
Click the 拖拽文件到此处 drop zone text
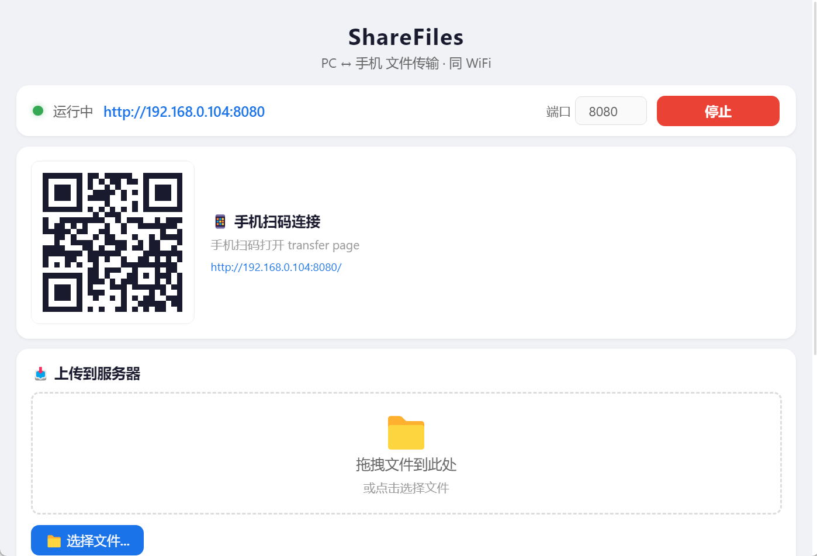(x=406, y=465)
